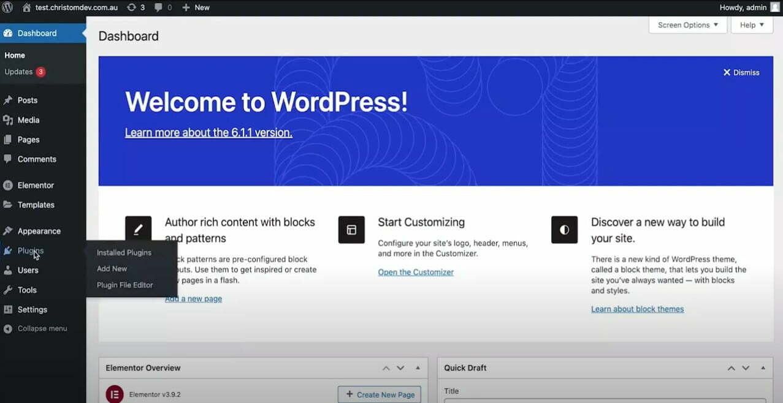783x403 pixels.
Task: Move Elementor Overview widget up
Action: point(386,368)
